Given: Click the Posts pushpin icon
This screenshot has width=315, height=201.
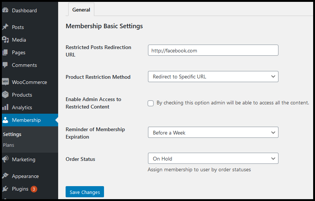Looking at the screenshot, I should pyautogui.click(x=6, y=27).
